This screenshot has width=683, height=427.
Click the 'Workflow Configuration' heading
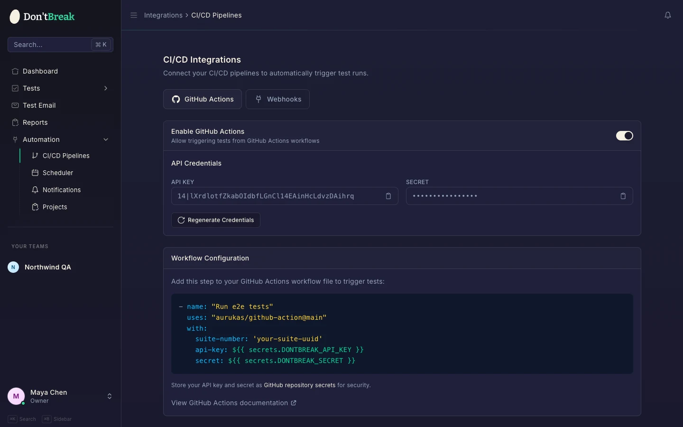point(210,258)
